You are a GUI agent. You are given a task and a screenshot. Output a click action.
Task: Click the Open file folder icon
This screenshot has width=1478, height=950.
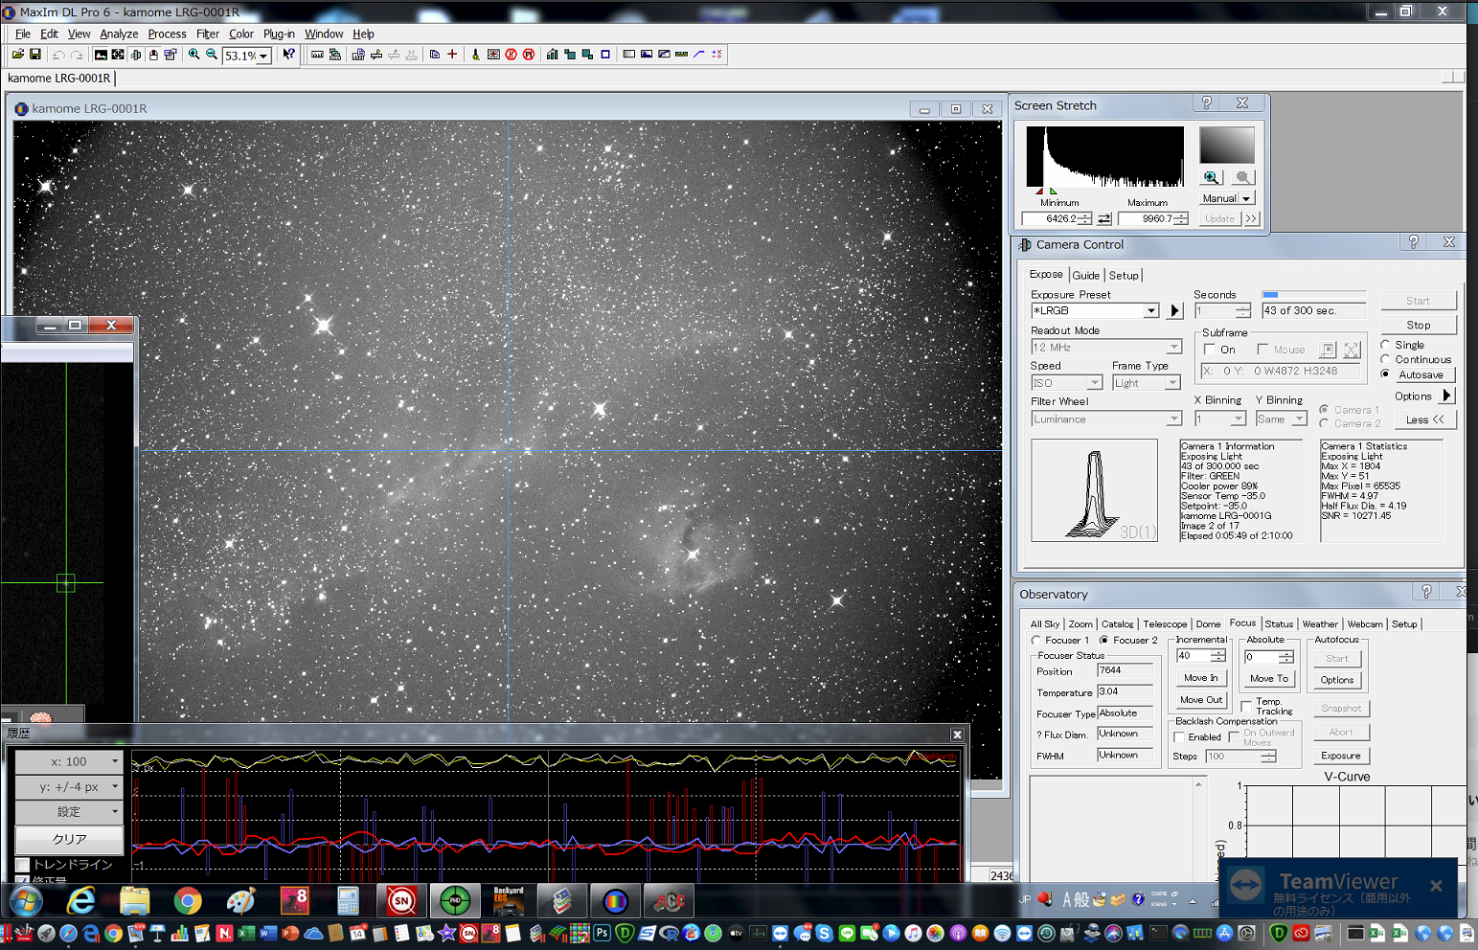(17, 55)
